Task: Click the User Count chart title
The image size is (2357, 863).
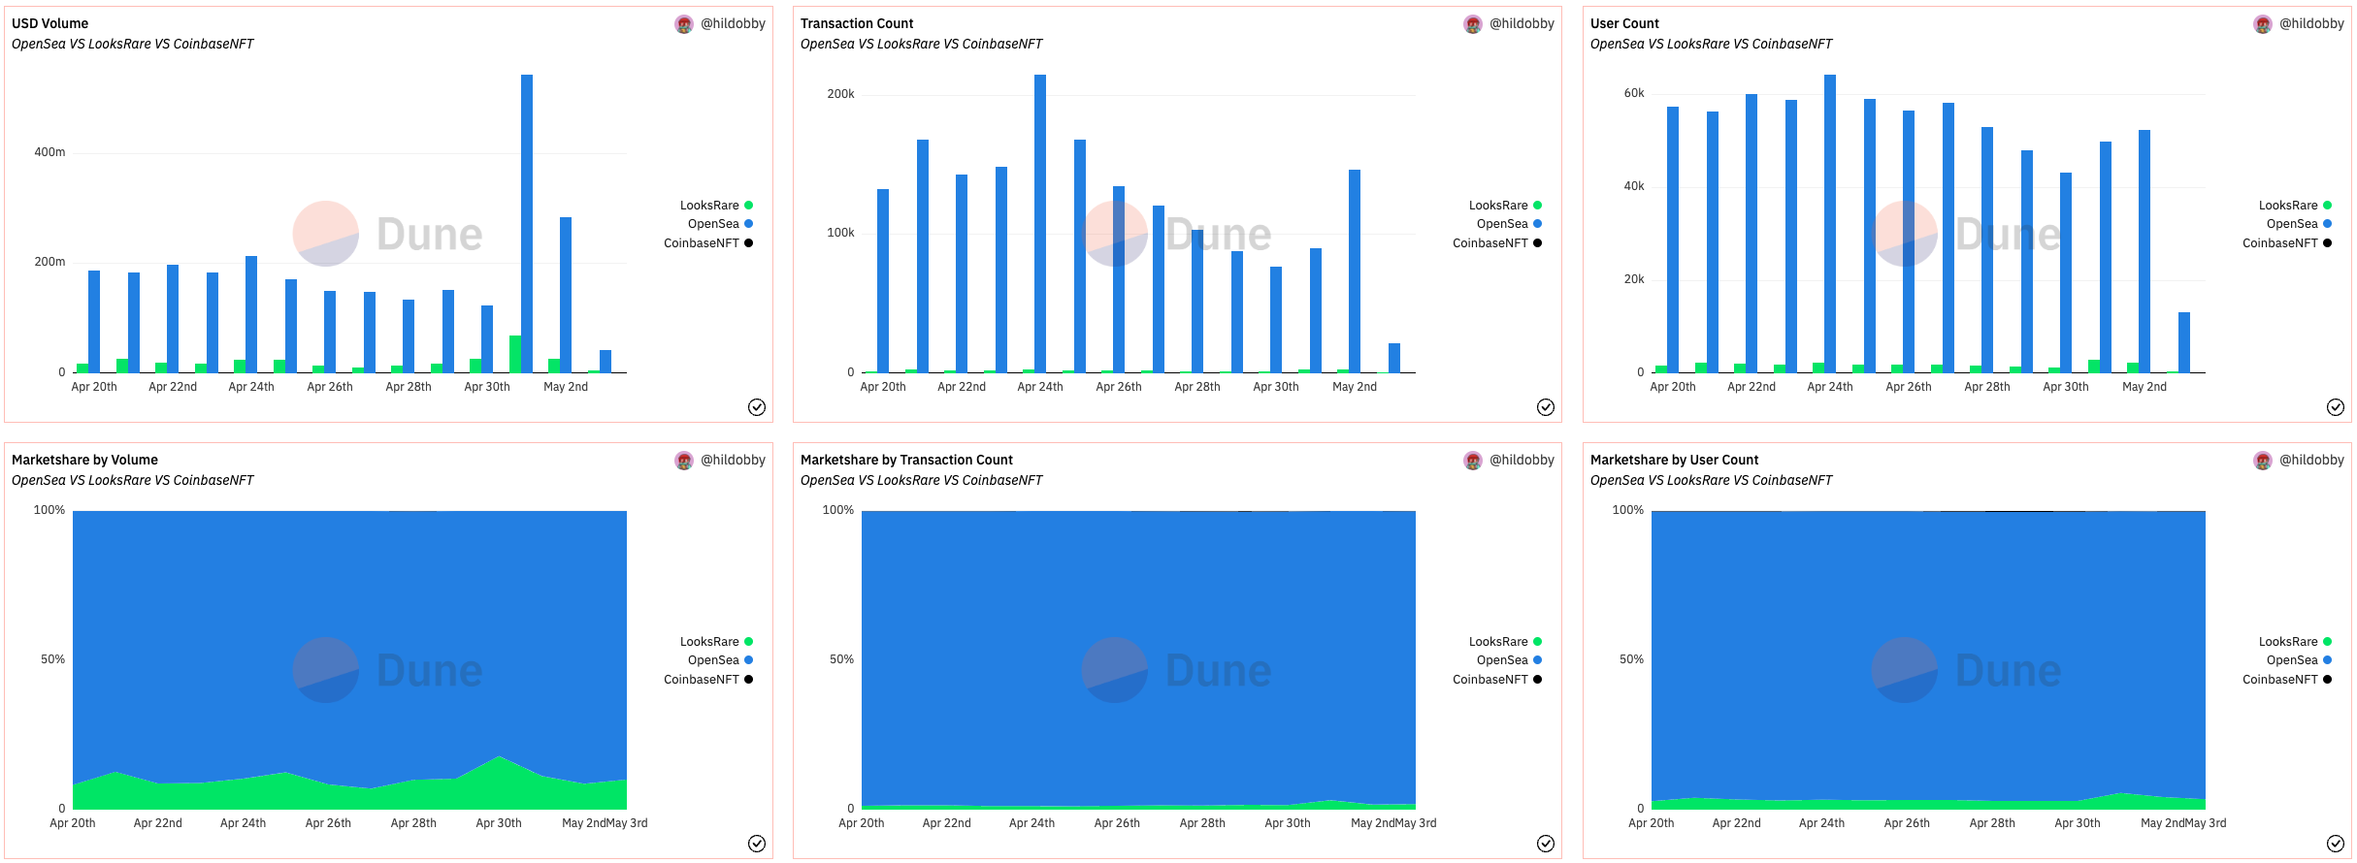Action: point(1624,23)
